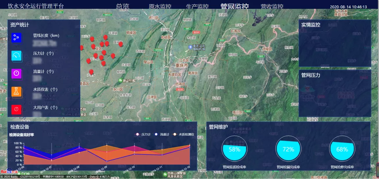Switch to the 原水监控 tab
This screenshot has height=179, width=379.
tap(160, 7)
